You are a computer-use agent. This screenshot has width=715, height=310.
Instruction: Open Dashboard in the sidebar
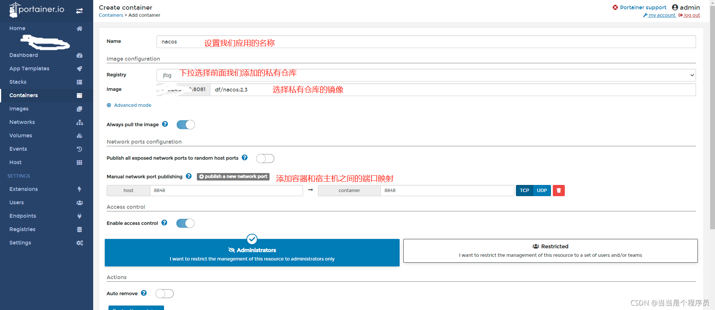click(x=23, y=55)
